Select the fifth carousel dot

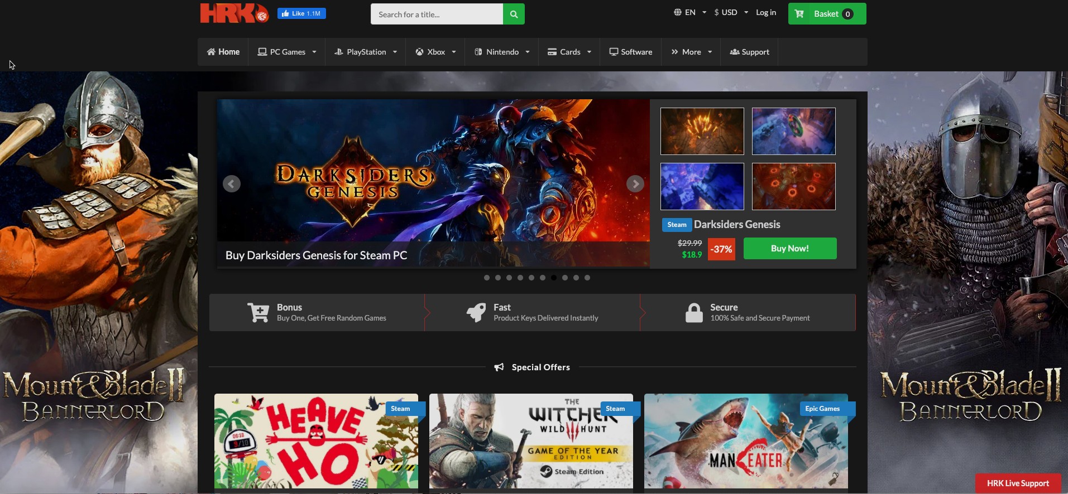pyautogui.click(x=531, y=278)
